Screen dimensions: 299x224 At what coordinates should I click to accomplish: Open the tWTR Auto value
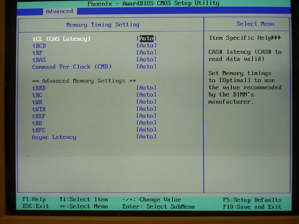(147, 109)
